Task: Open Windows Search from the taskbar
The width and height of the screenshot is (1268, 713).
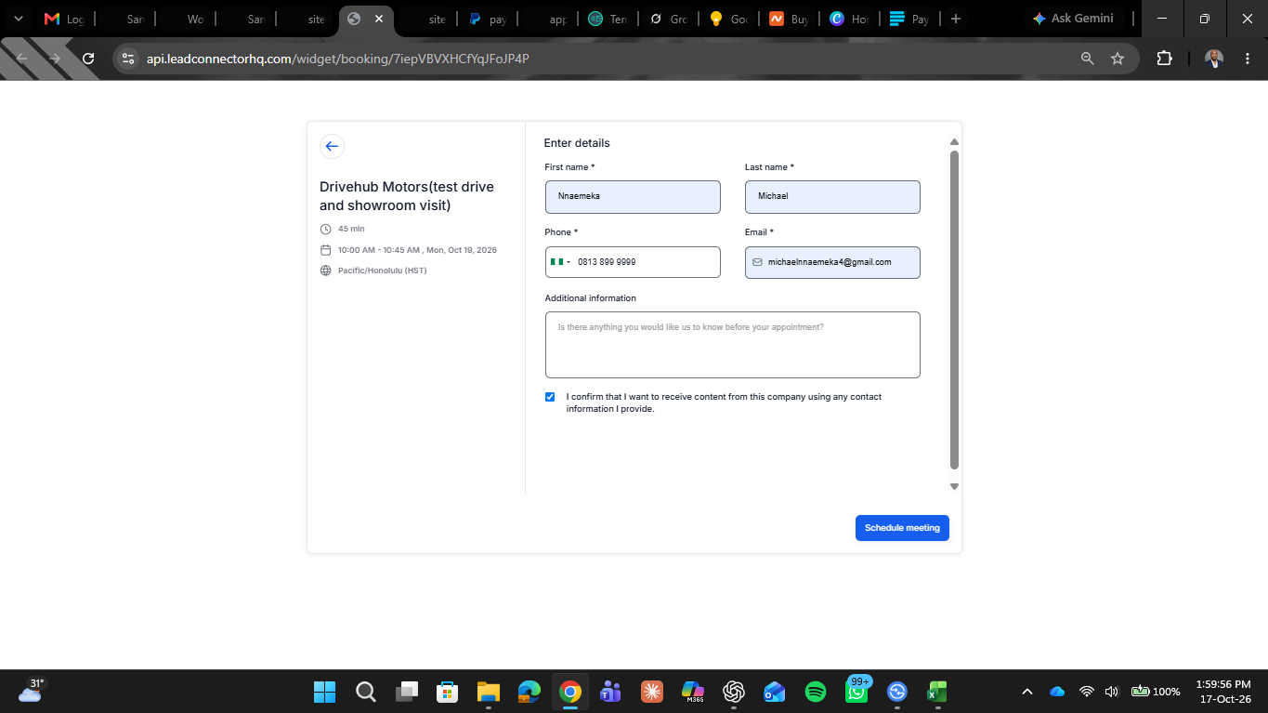Action: tap(366, 692)
